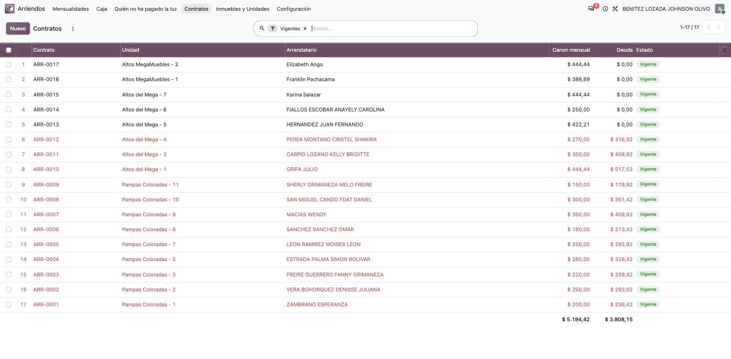Click tenant Karina Salazar
This screenshot has width=731, height=359.
pyautogui.click(x=303, y=95)
